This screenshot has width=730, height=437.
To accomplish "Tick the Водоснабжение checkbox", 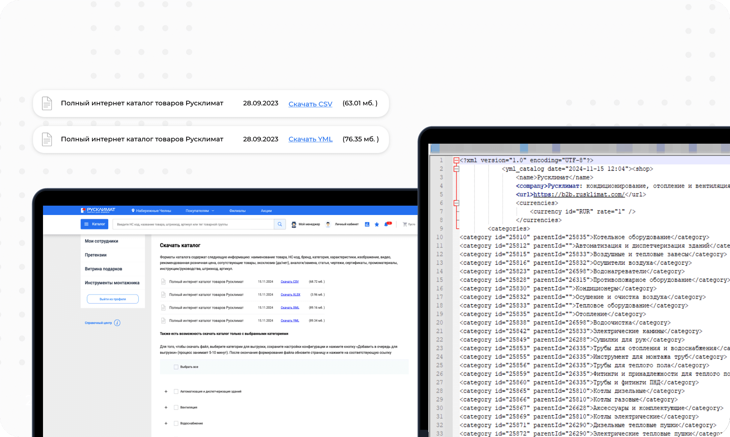I will pos(176,423).
